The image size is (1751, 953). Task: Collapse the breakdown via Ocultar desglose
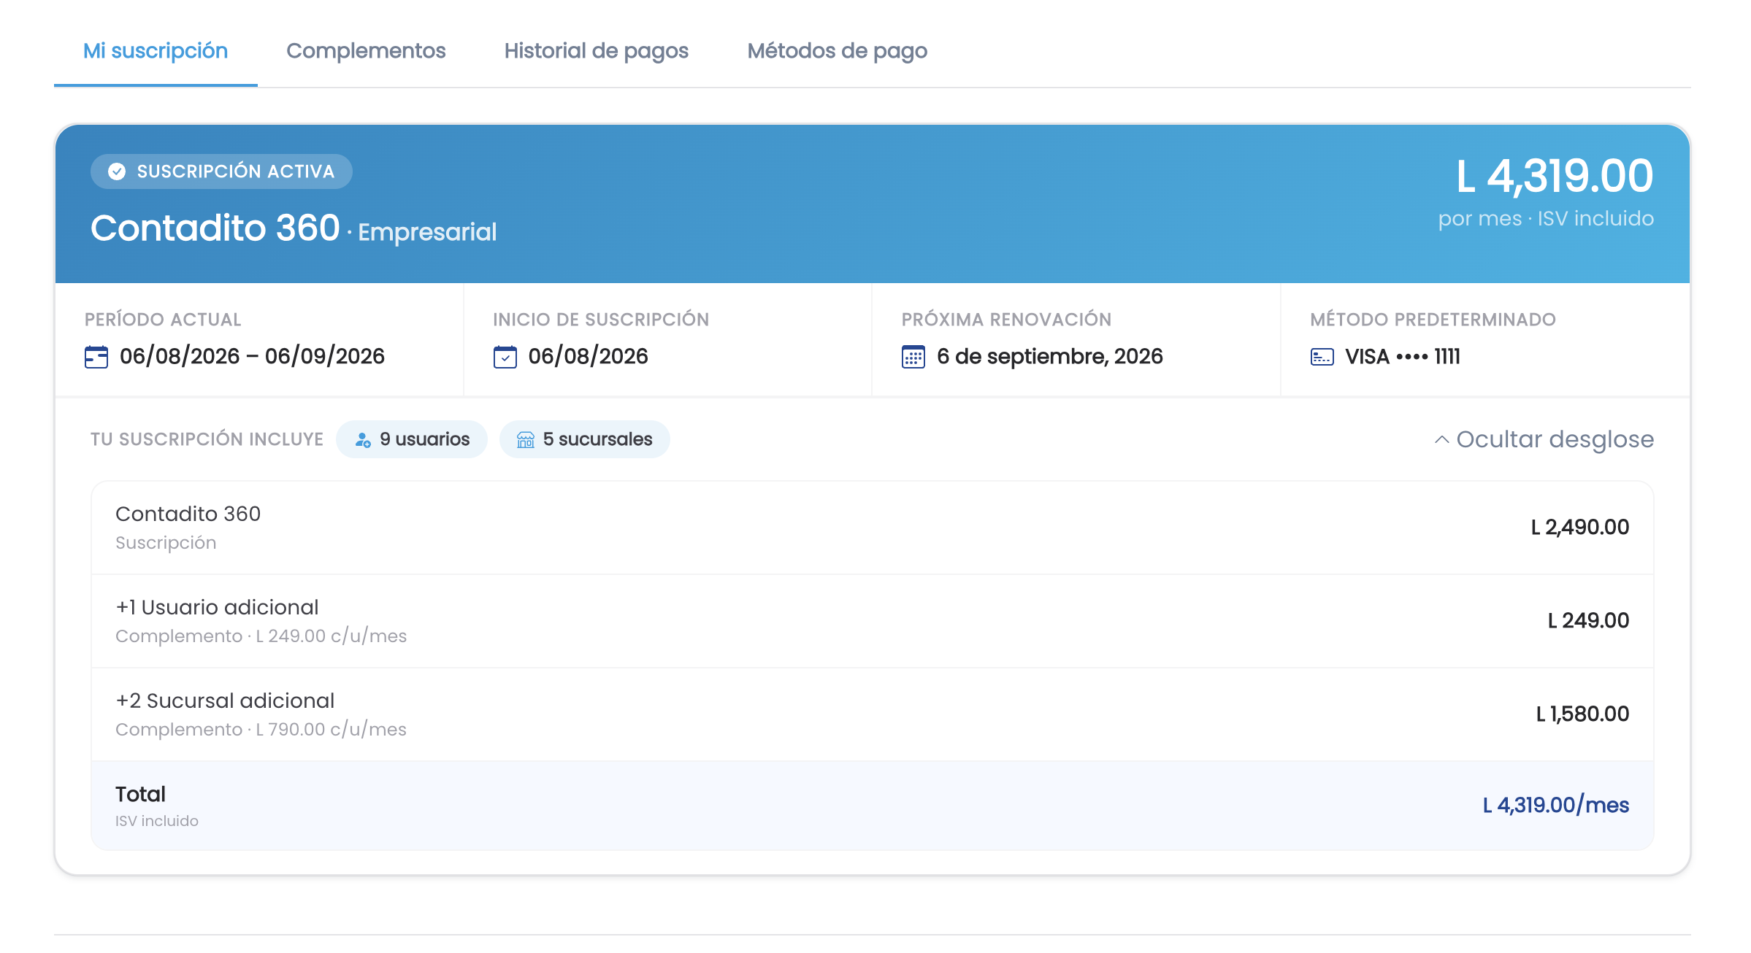[x=1544, y=439]
